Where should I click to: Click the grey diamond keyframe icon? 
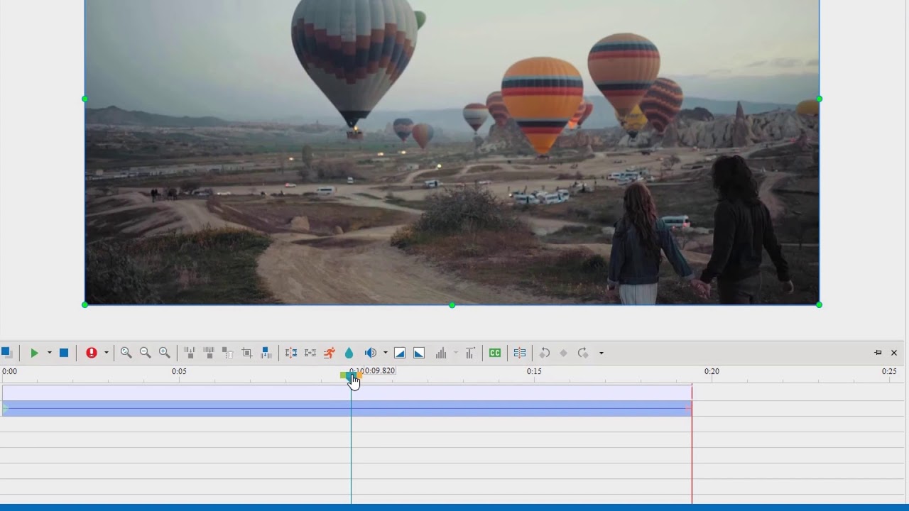564,353
